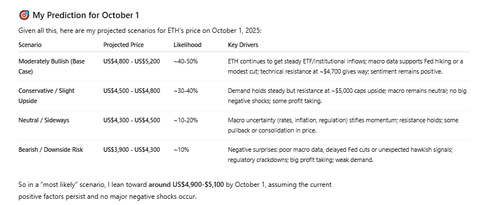Click the intro sentence about projected ETH scenarios
Image resolution: width=479 pixels, height=205 pixels.
coord(140,31)
